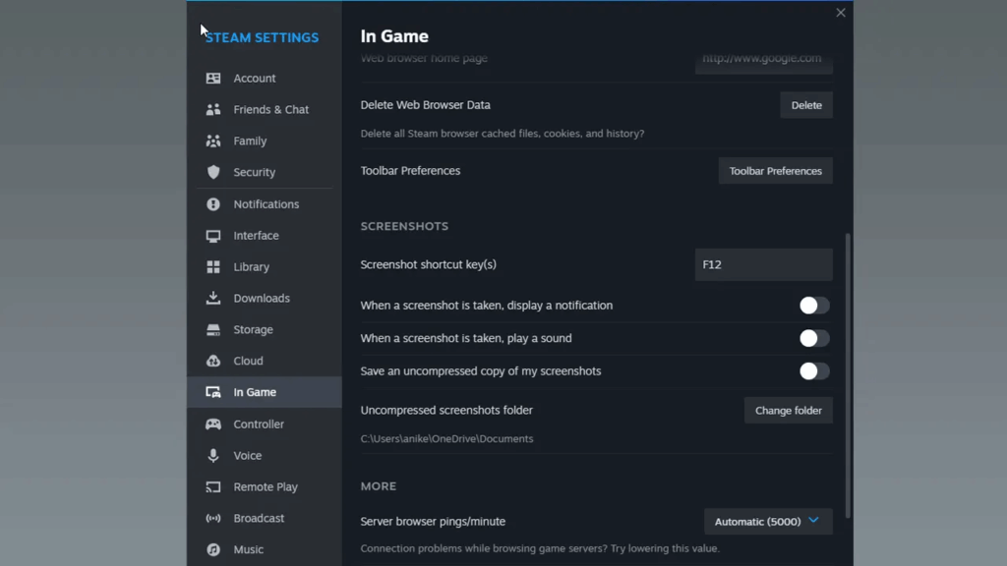Click the C:\Users\anike\OneDrive\Documents path text
Image resolution: width=1007 pixels, height=566 pixels.
pos(446,439)
